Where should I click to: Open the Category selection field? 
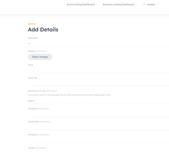tap(98, 43)
